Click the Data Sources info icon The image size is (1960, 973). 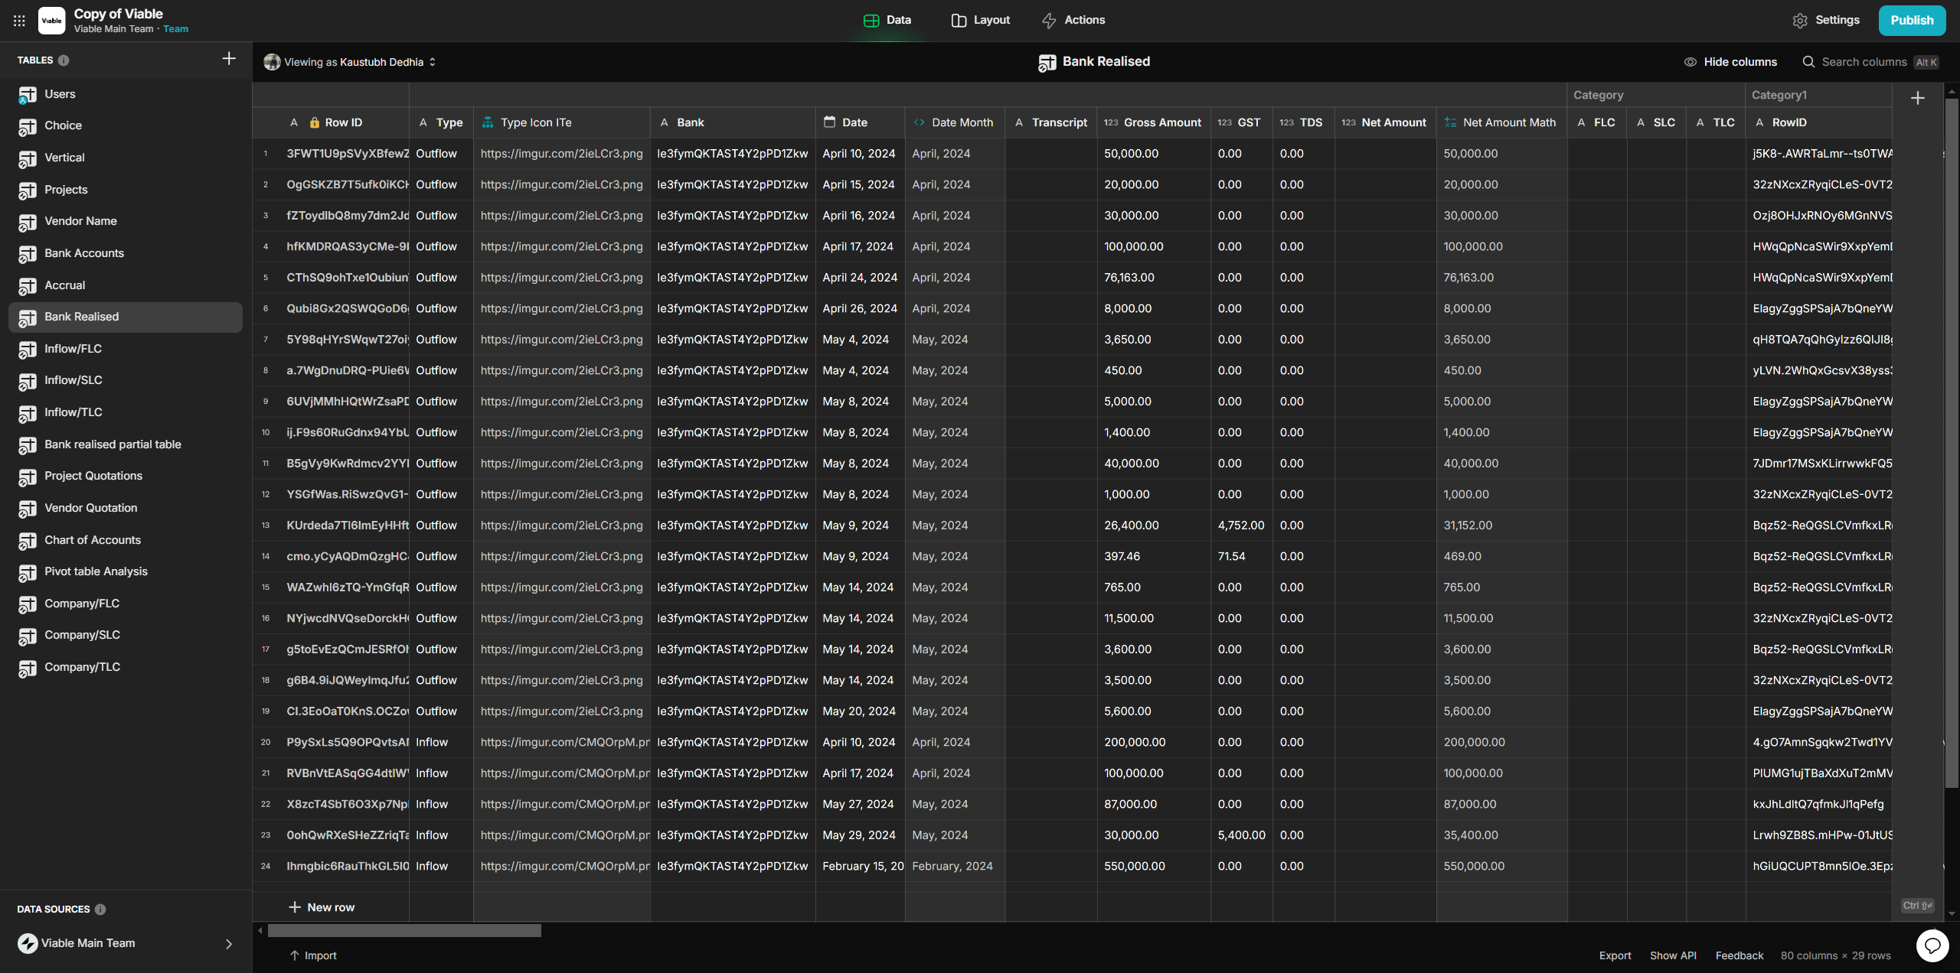click(x=100, y=910)
